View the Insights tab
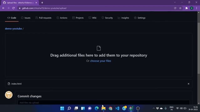200x112 pixels. tap(123, 18)
